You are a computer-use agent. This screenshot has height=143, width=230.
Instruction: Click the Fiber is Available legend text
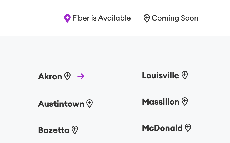tap(102, 18)
